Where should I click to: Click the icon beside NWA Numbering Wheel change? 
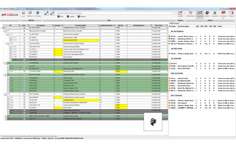pos(169,39)
